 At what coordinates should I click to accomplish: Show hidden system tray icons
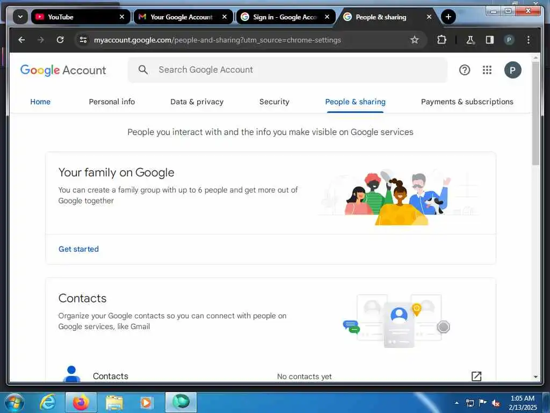[x=457, y=403]
